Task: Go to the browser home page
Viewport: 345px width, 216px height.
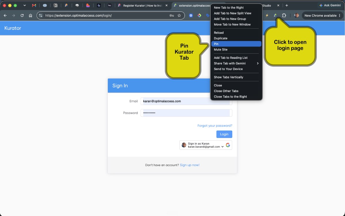Action: click(30, 15)
